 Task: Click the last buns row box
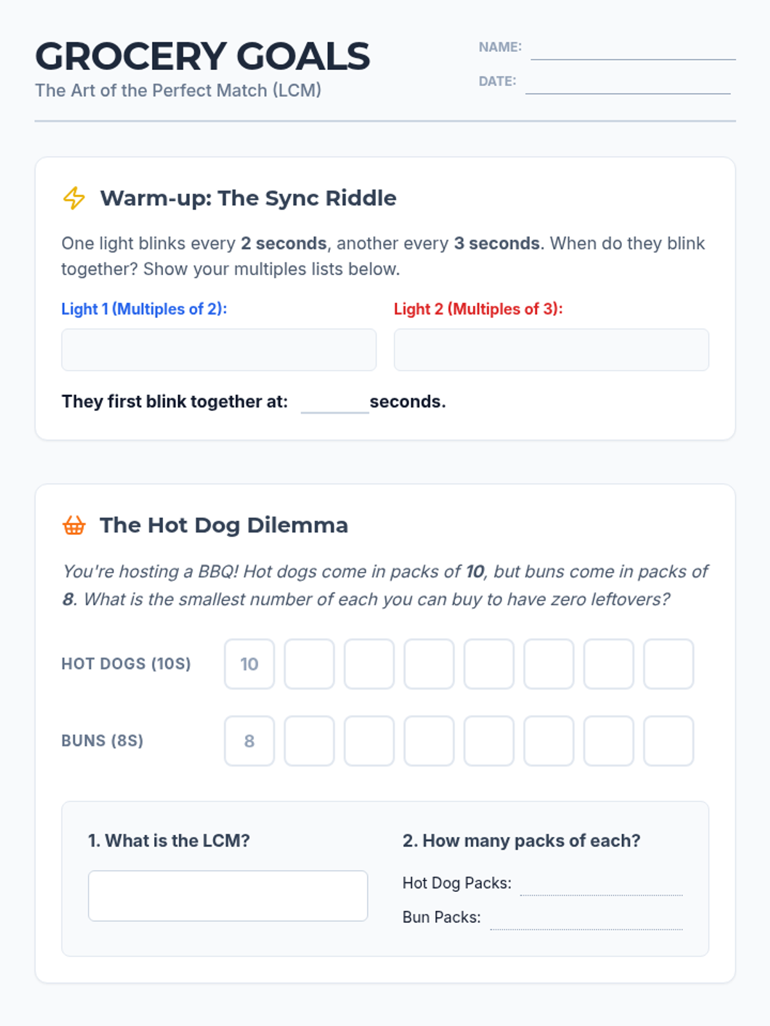tap(669, 741)
